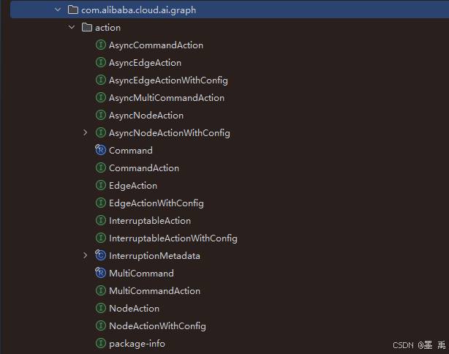Select NodeActionWithConfig in the tree
Viewport: 449px width, 354px height.
click(x=157, y=326)
